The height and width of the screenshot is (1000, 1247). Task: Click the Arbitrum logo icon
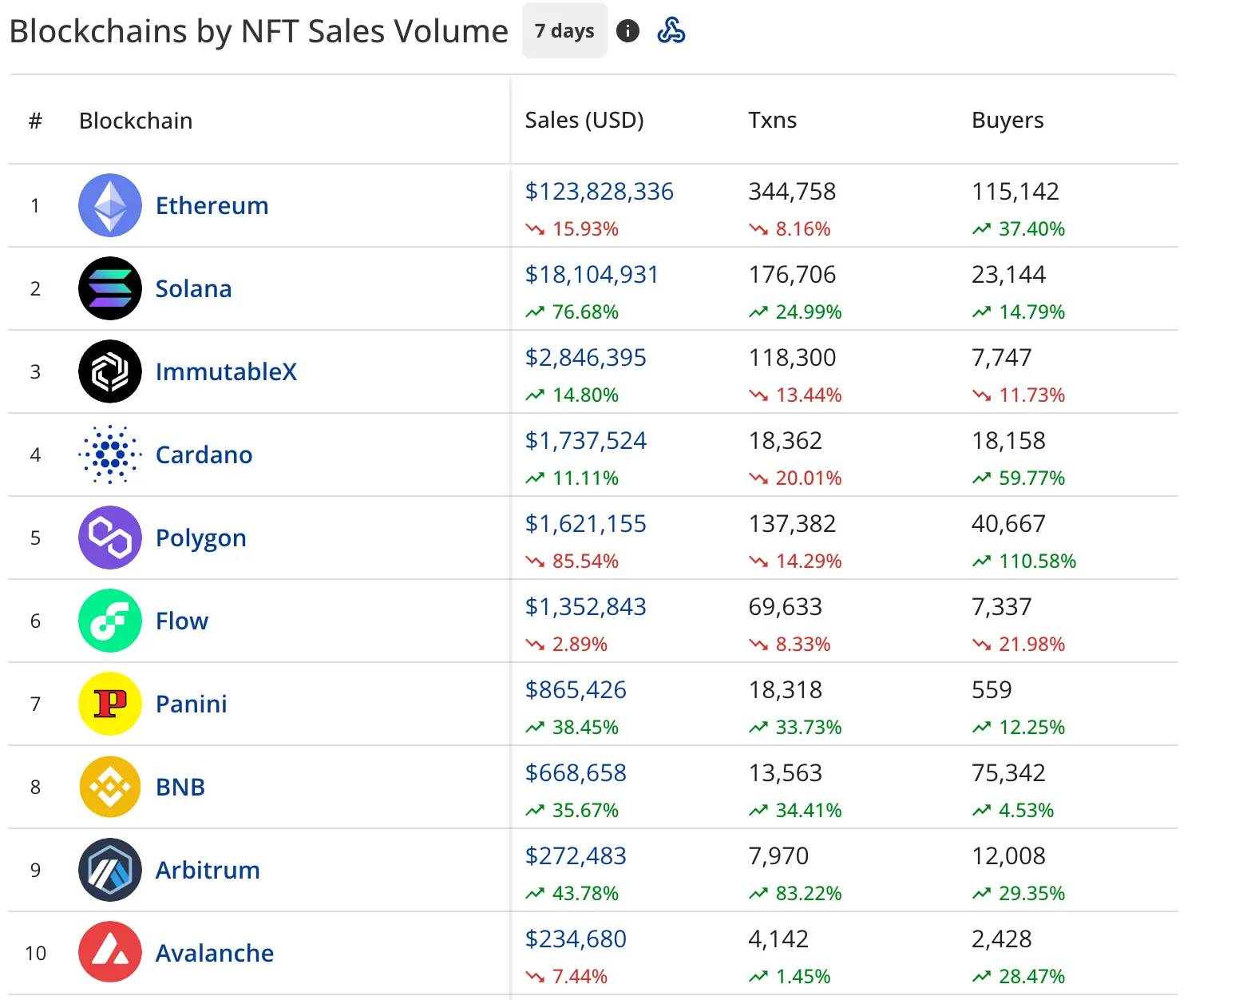(x=110, y=870)
